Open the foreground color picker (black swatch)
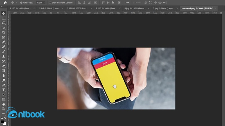The image size is (225, 126). point(2,122)
